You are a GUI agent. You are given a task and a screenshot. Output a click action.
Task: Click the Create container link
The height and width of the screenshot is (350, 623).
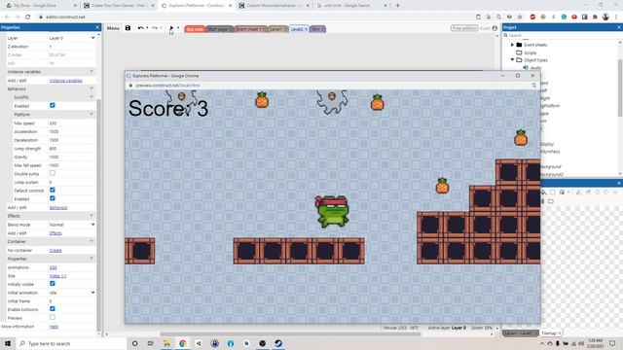55,251
